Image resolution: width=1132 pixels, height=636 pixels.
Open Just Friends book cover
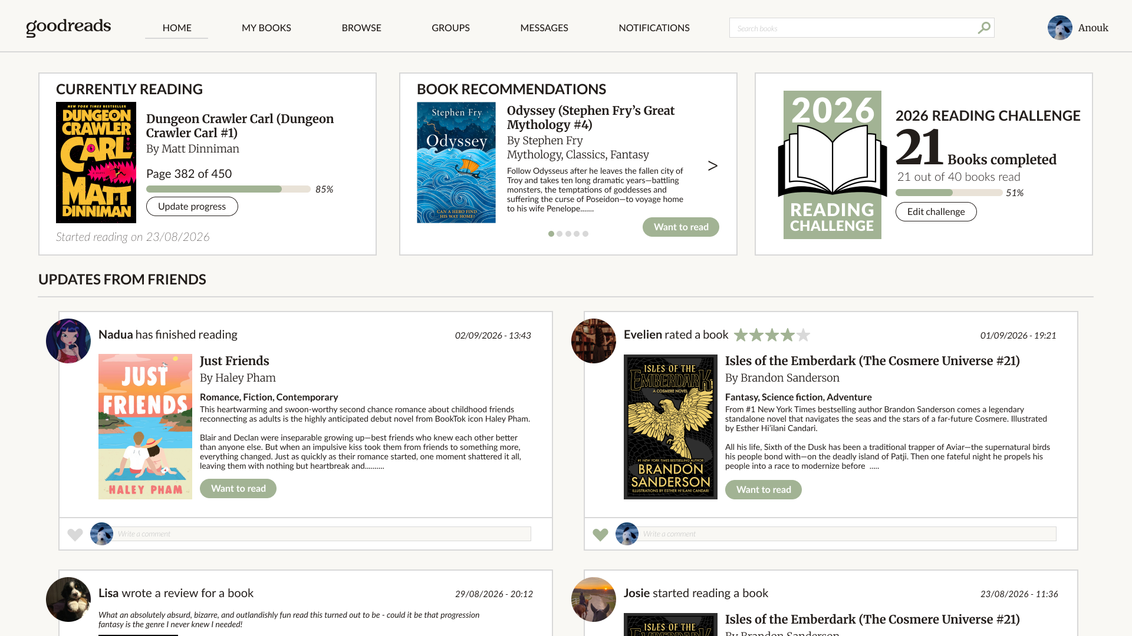pos(145,426)
